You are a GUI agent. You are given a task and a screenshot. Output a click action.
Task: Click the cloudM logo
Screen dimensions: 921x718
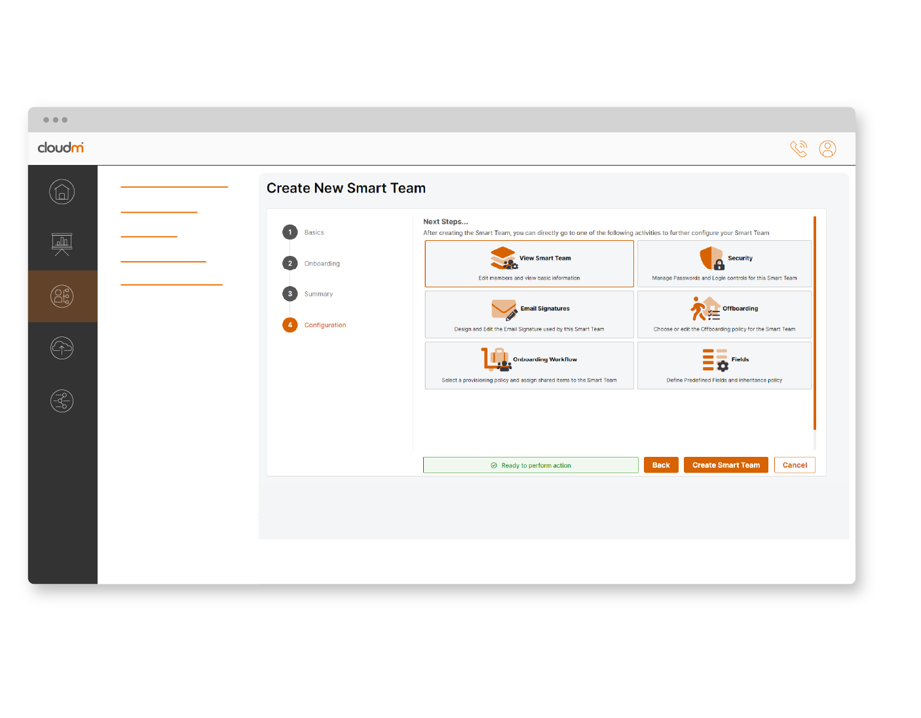(x=60, y=148)
